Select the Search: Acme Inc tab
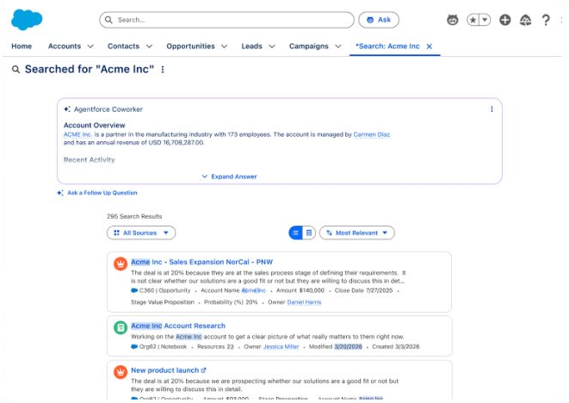The image size is (569, 403). 387,46
